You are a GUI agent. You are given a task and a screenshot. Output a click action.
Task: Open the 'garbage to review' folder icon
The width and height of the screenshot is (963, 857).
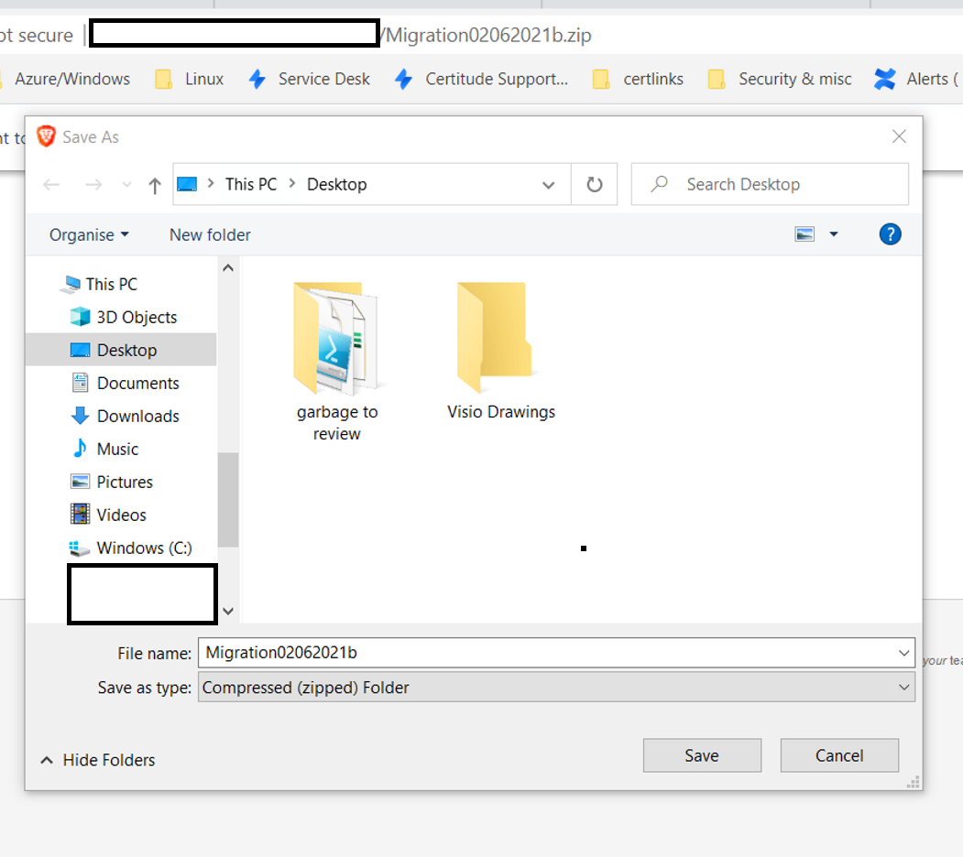pyautogui.click(x=336, y=337)
